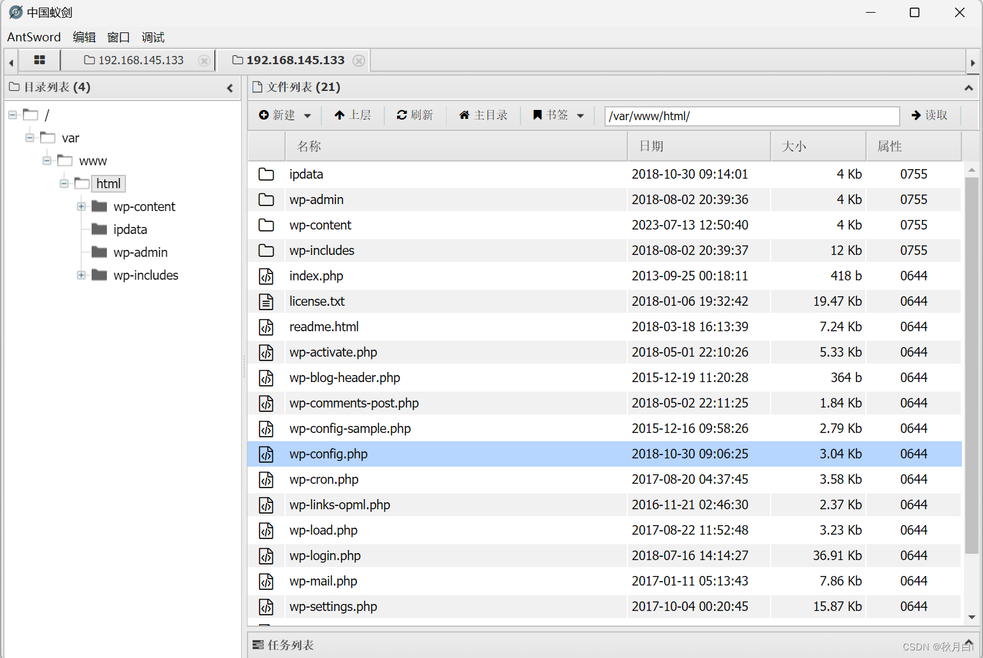Screen dimensions: 983x658
Task: Click the 上层 up-directory arrow icon
Action: coord(341,115)
